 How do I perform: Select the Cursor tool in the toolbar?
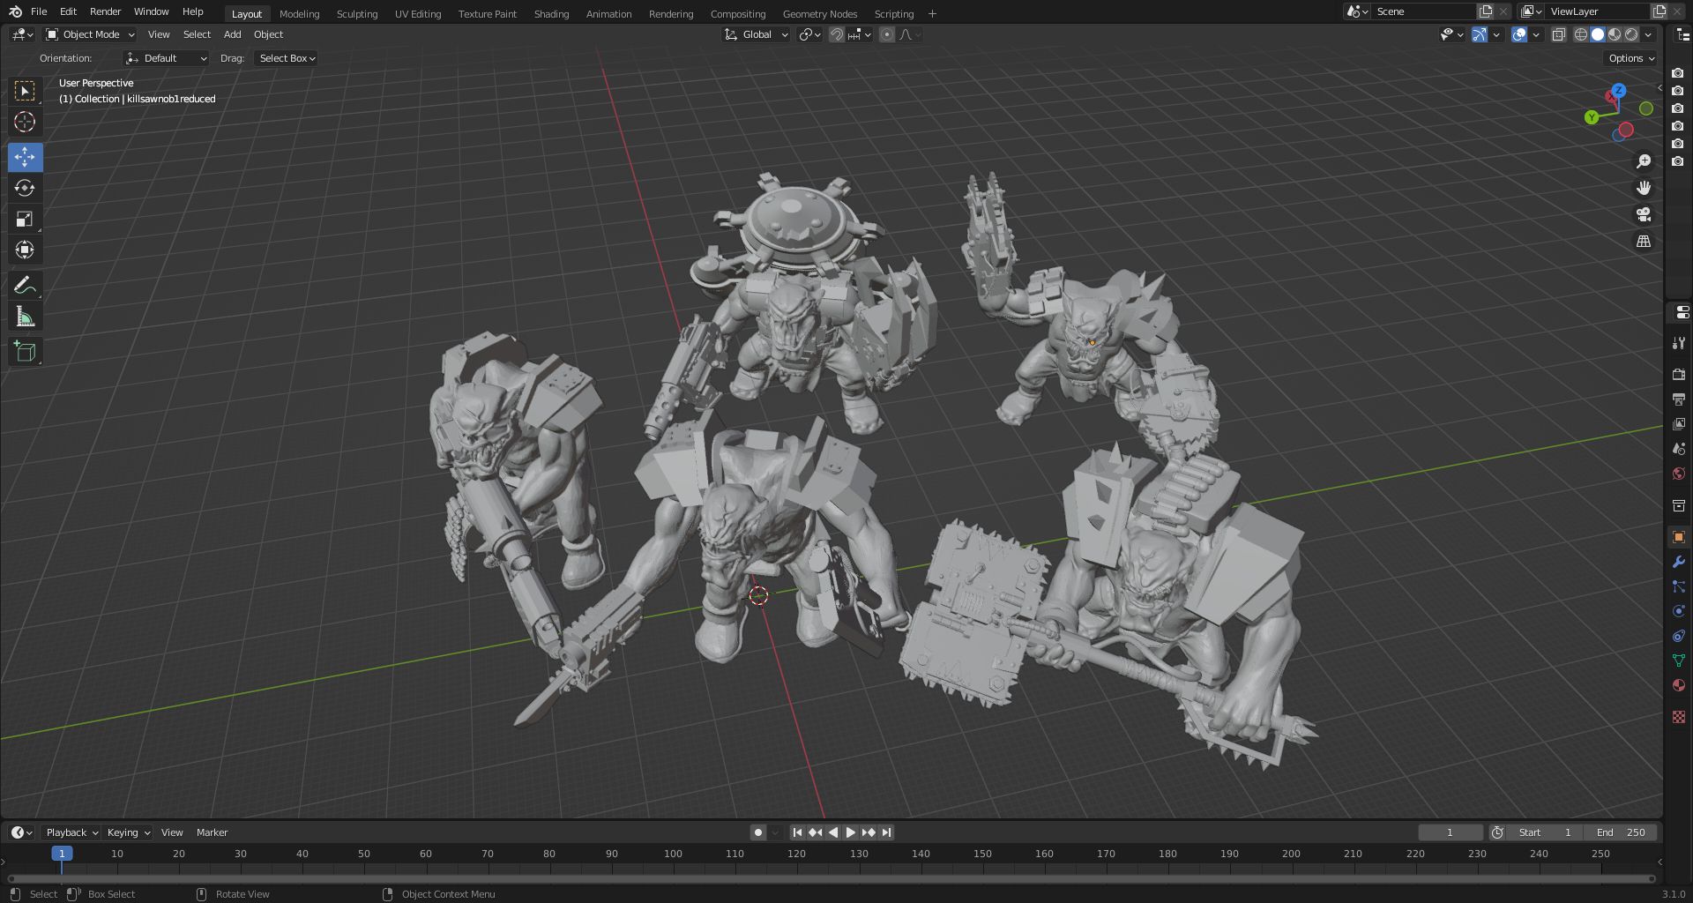[x=25, y=122]
